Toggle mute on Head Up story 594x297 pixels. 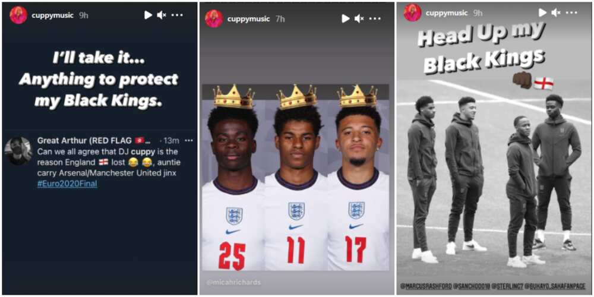[x=556, y=12]
